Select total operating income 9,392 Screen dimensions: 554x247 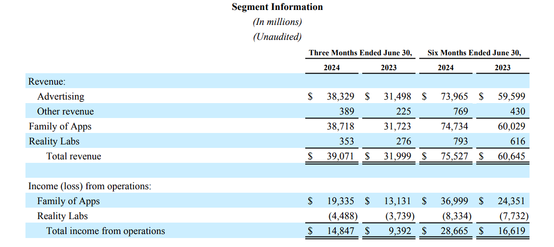click(x=400, y=231)
